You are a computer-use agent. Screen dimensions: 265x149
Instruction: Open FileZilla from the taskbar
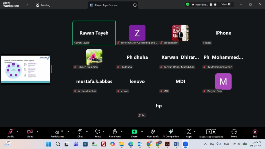[103, 144]
